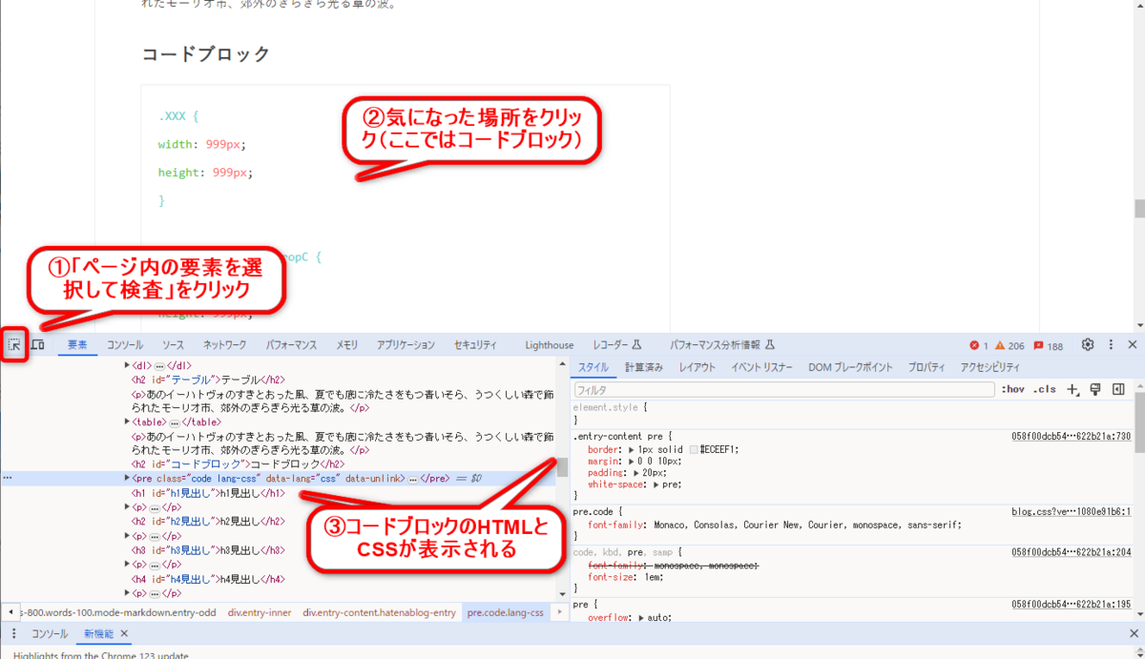
Task: Activate the inspect element picker icon
Action: click(14, 345)
